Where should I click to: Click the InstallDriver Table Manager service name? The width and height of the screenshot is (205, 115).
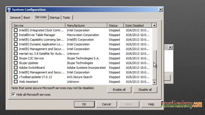coord(37,35)
